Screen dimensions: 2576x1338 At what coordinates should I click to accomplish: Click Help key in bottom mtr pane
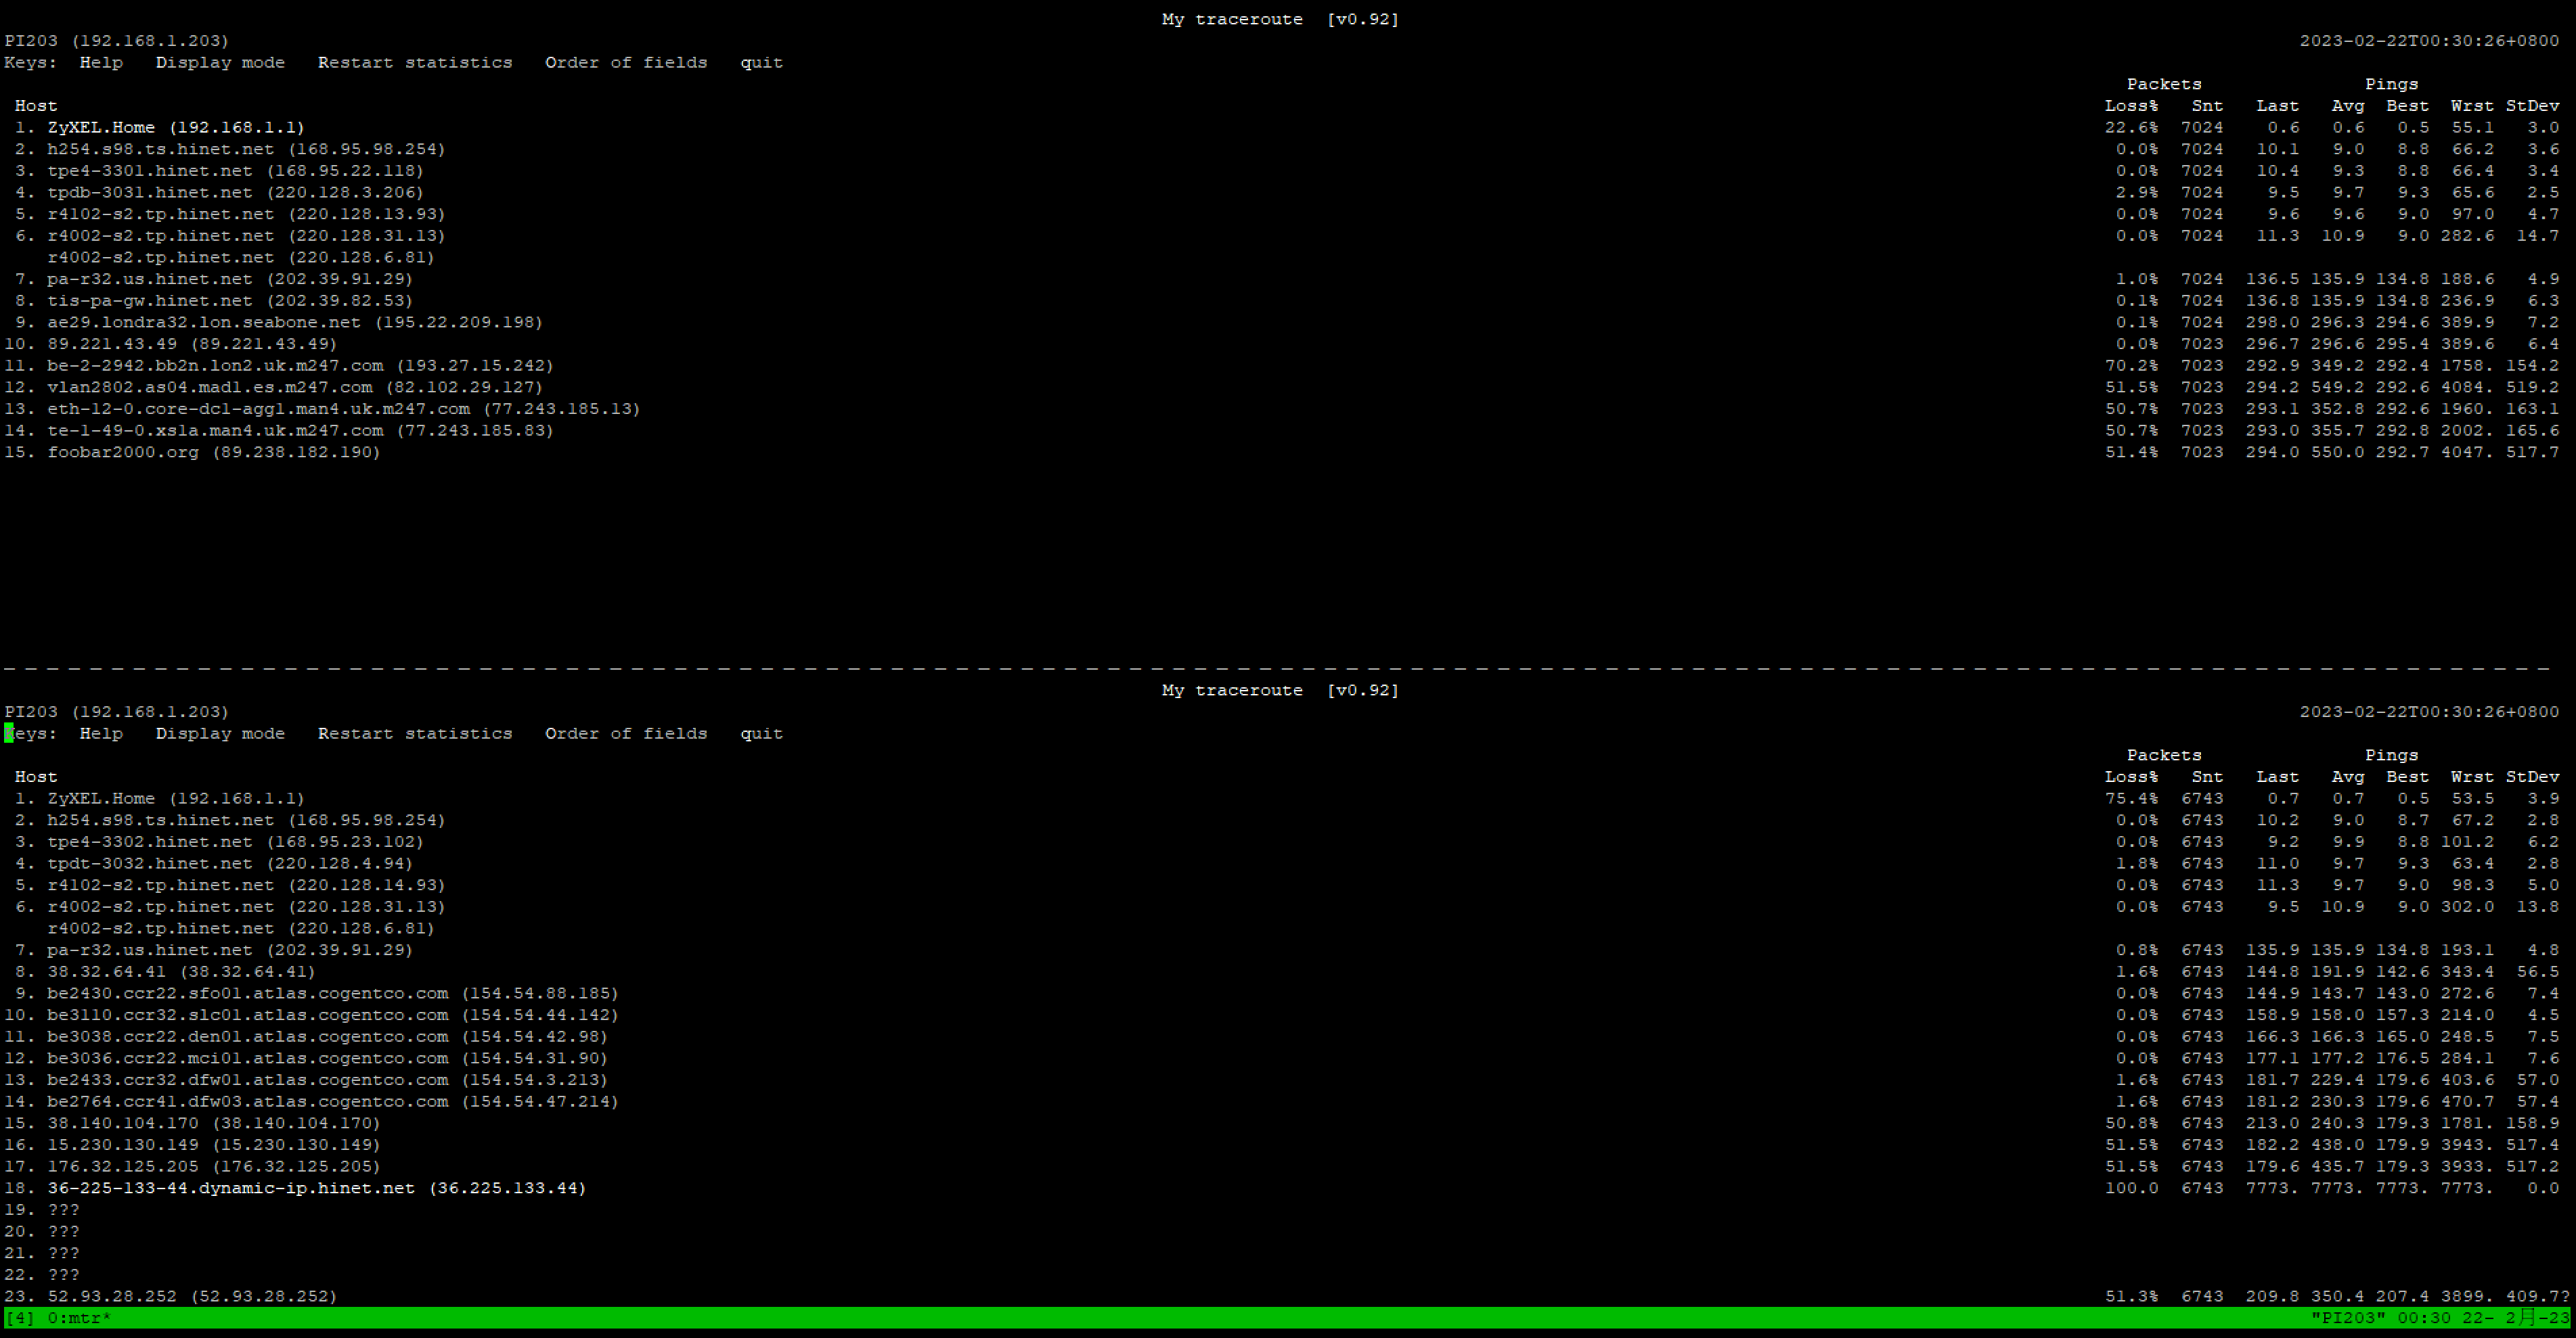point(101,733)
